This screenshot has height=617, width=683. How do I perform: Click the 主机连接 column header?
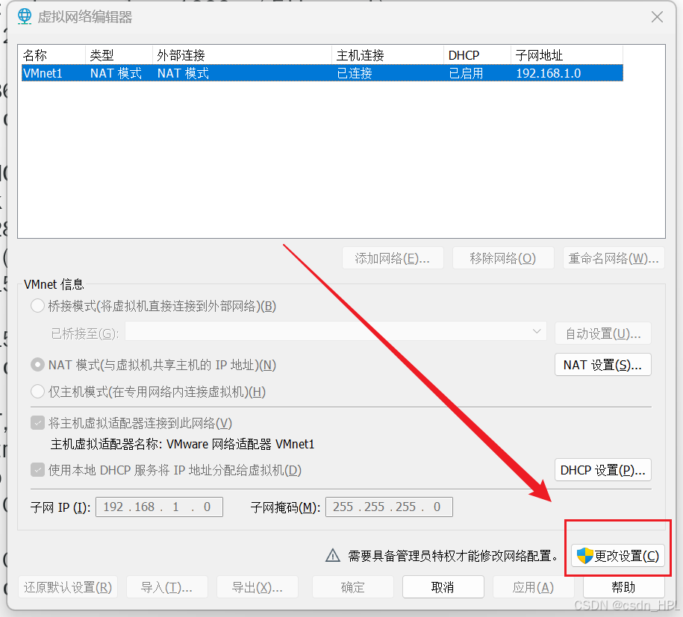pos(387,55)
